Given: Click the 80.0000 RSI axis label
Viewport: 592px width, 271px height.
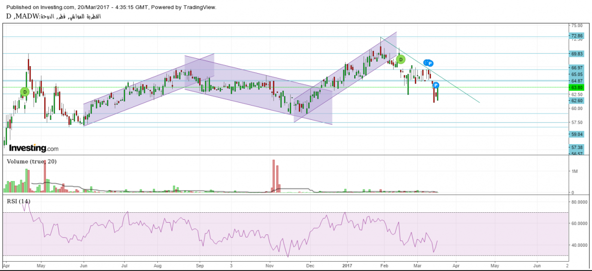Looking at the screenshot, I should [580, 202].
